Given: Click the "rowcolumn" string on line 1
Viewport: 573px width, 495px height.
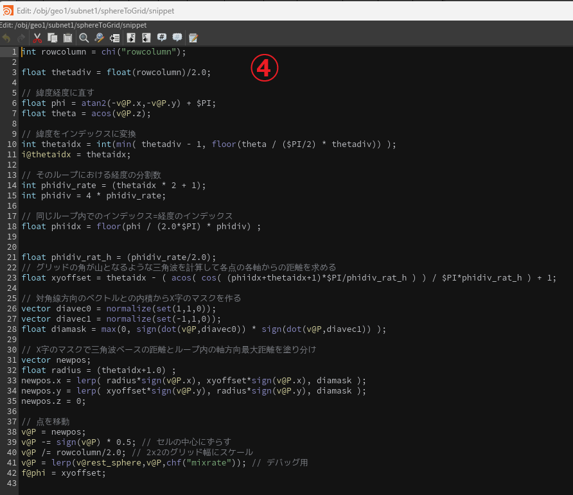Looking at the screenshot, I should click(149, 52).
